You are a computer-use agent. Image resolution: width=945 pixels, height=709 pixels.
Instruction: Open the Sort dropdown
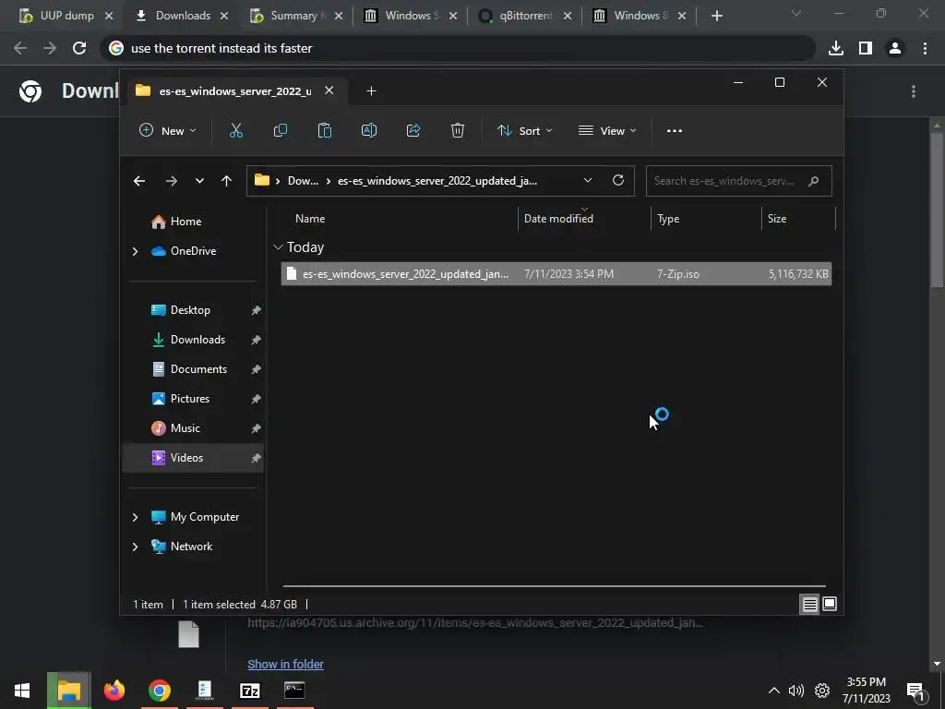point(524,131)
